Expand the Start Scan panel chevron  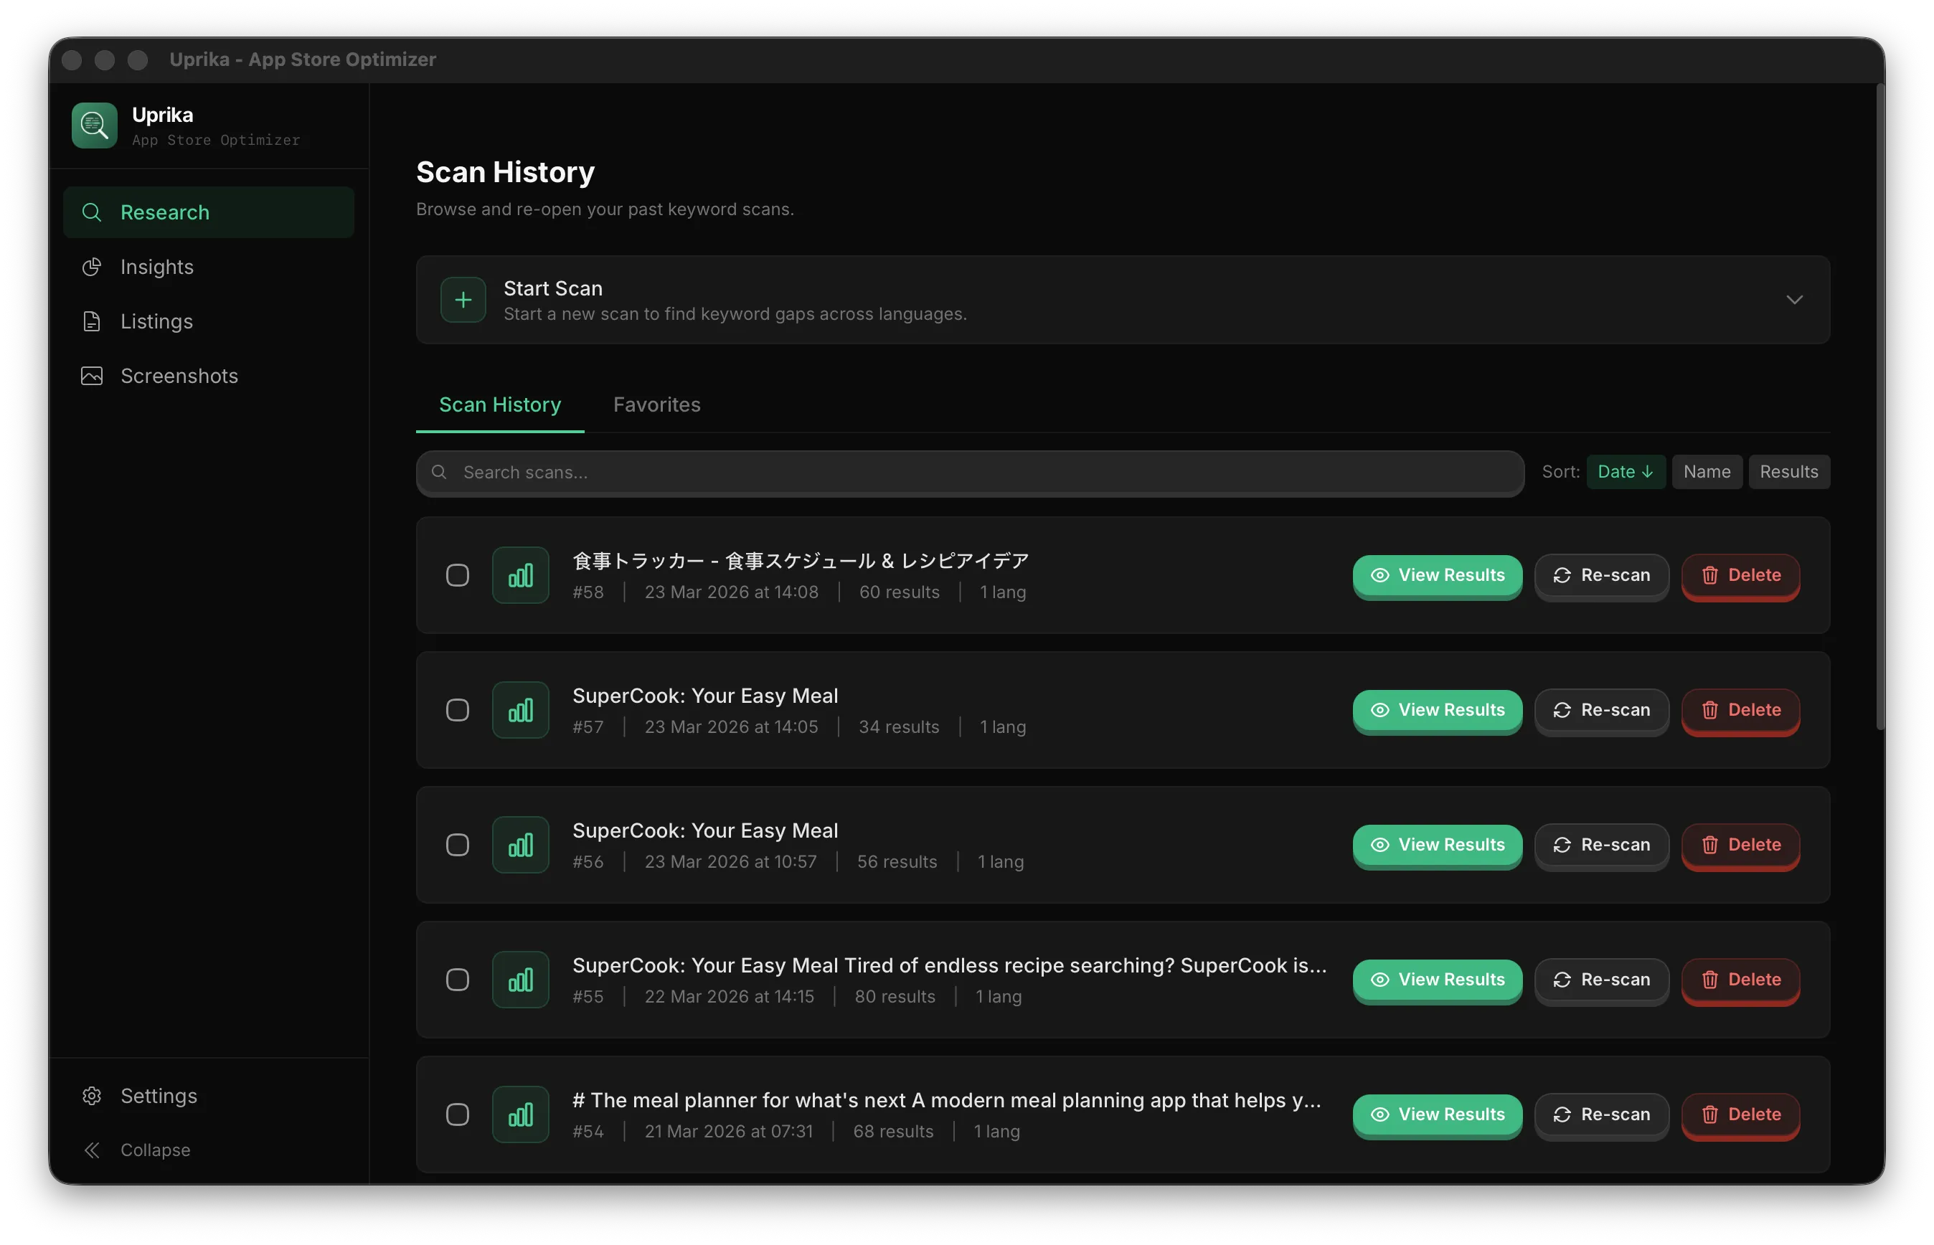click(1794, 300)
